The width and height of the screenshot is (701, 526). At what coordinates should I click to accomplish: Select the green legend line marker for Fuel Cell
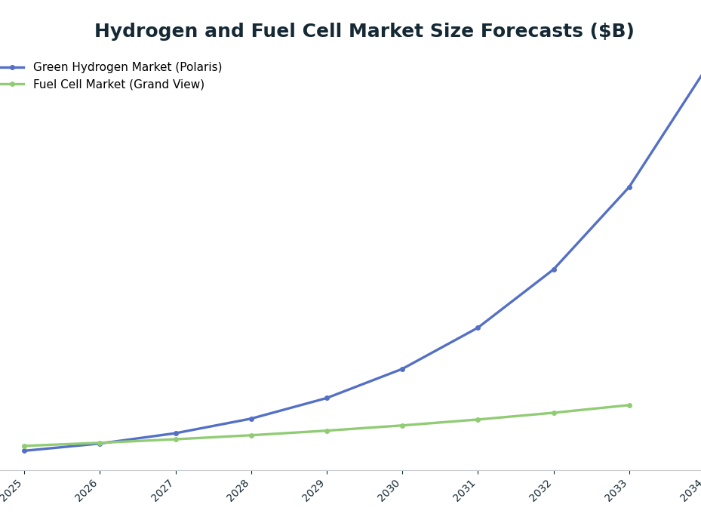[12, 85]
